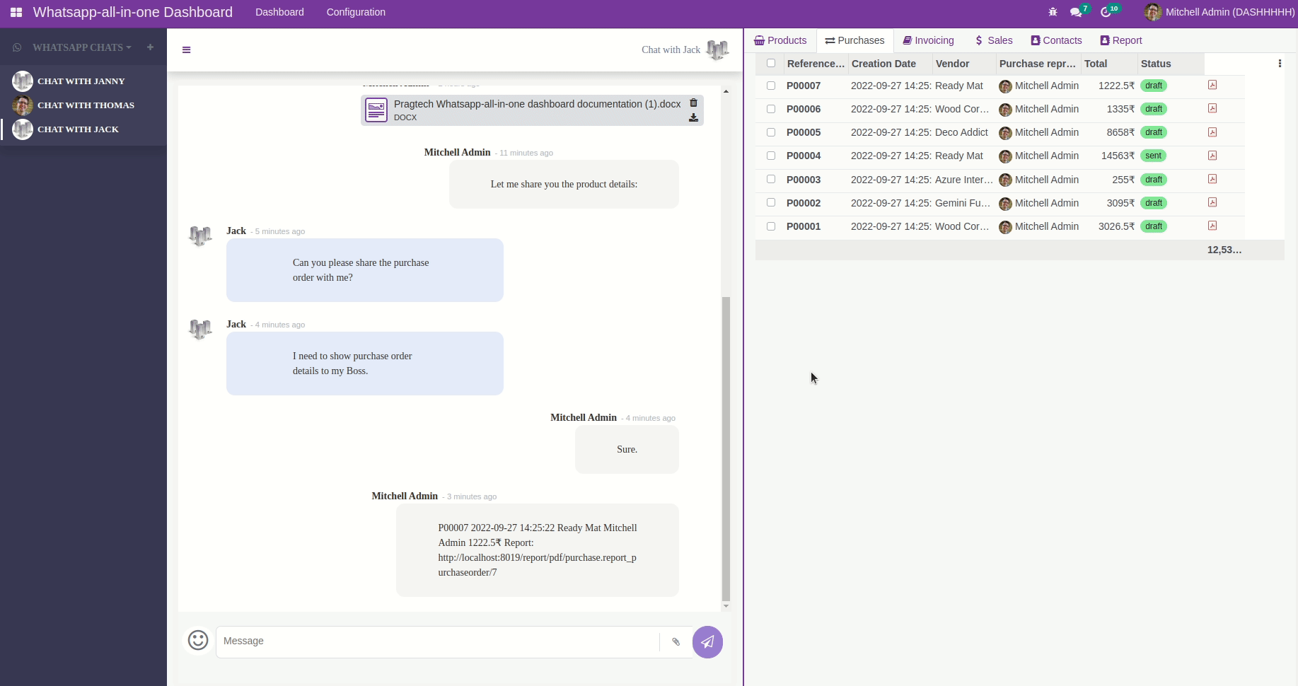Add a new WhatsApp chat with plus icon
The height and width of the screenshot is (686, 1298).
(150, 47)
